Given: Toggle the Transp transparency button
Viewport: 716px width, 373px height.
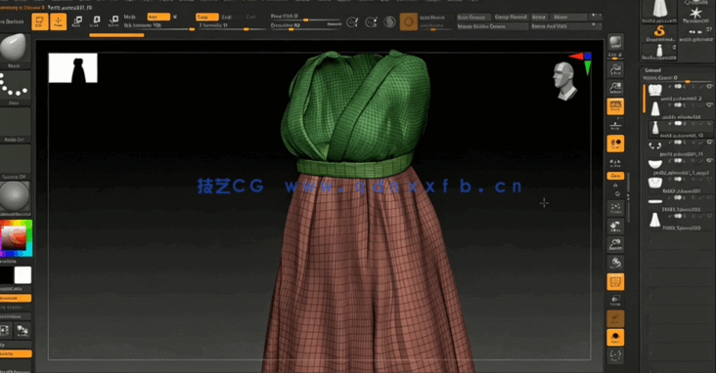Looking at the screenshot, I should click(615, 300).
